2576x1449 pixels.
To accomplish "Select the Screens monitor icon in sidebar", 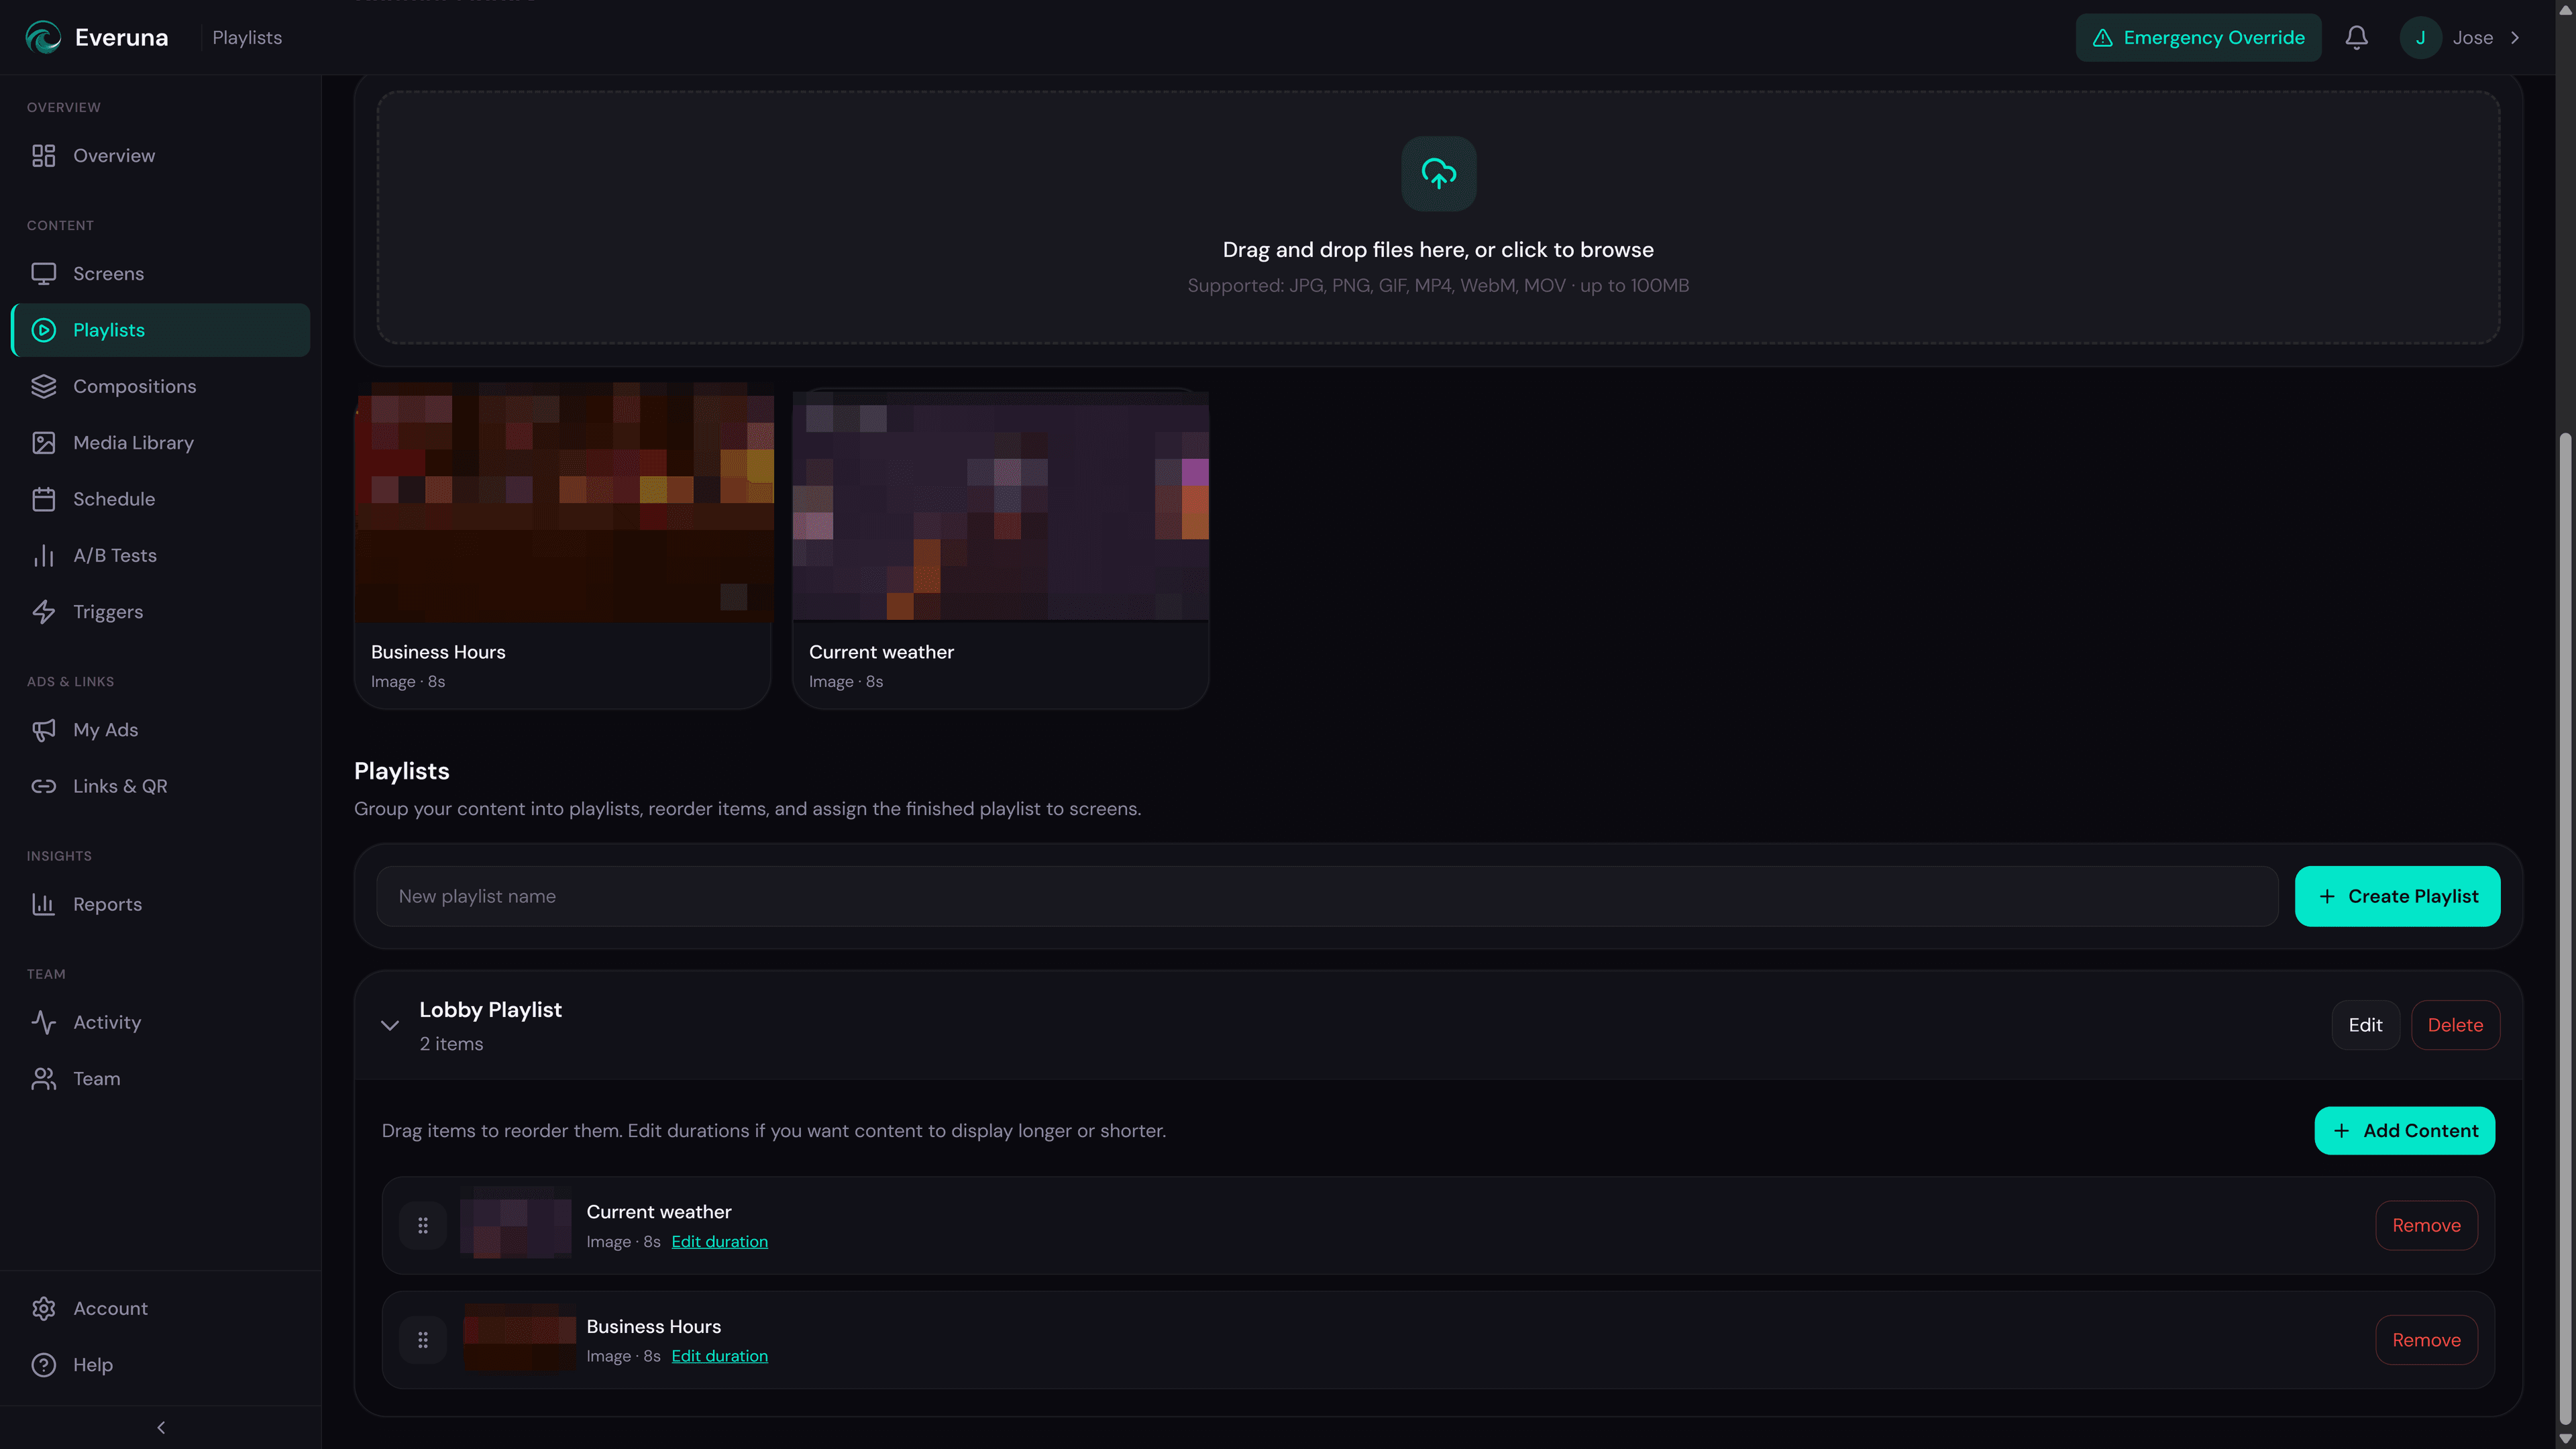I will point(44,273).
